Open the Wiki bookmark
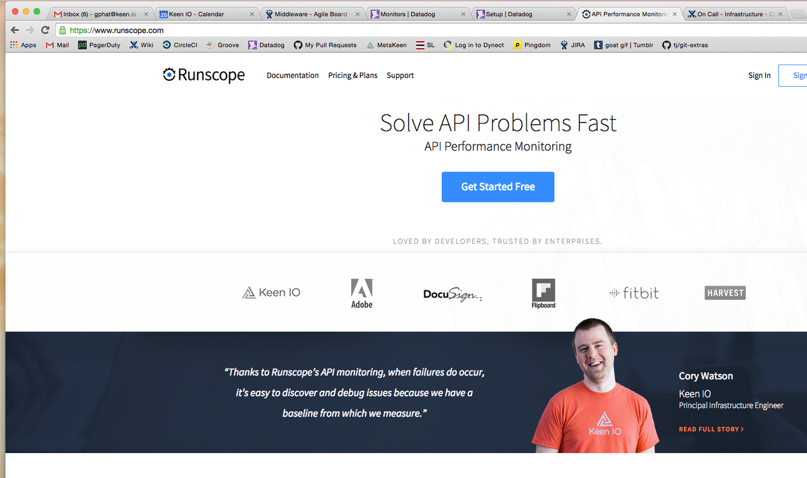 point(141,45)
